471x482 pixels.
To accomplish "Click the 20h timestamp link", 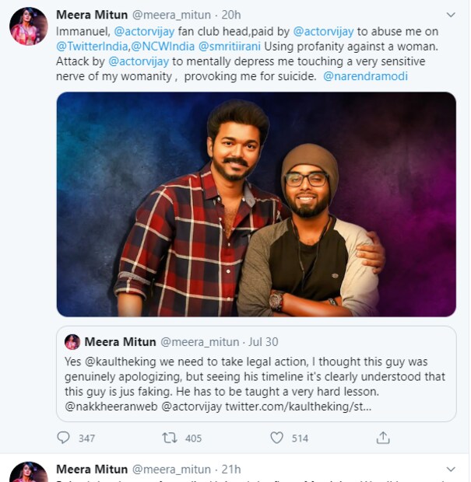I will pos(231,15).
